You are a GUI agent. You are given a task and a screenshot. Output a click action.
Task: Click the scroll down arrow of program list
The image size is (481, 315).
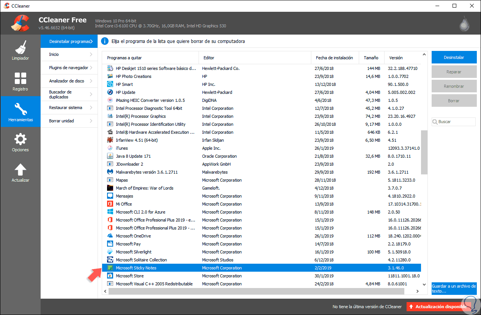click(424, 284)
